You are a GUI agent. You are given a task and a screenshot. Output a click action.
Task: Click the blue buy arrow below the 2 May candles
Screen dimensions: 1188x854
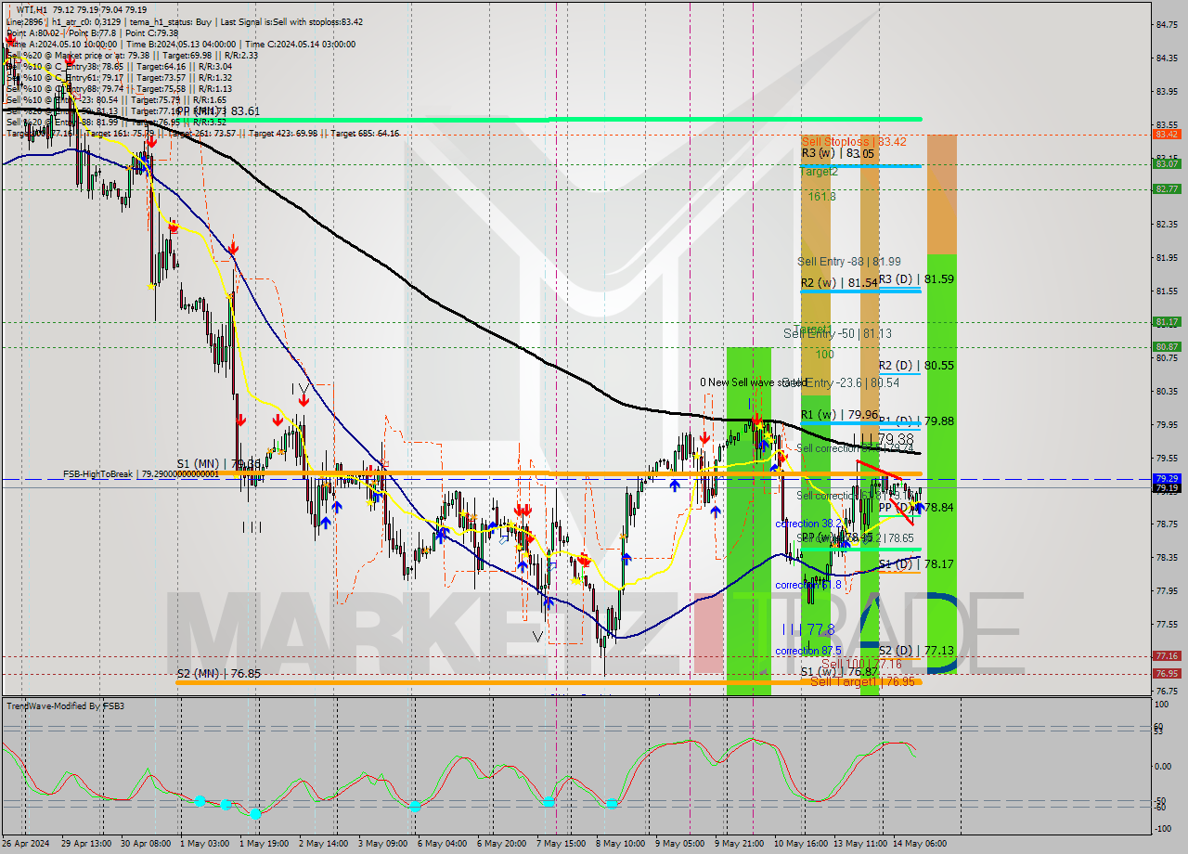[325, 522]
